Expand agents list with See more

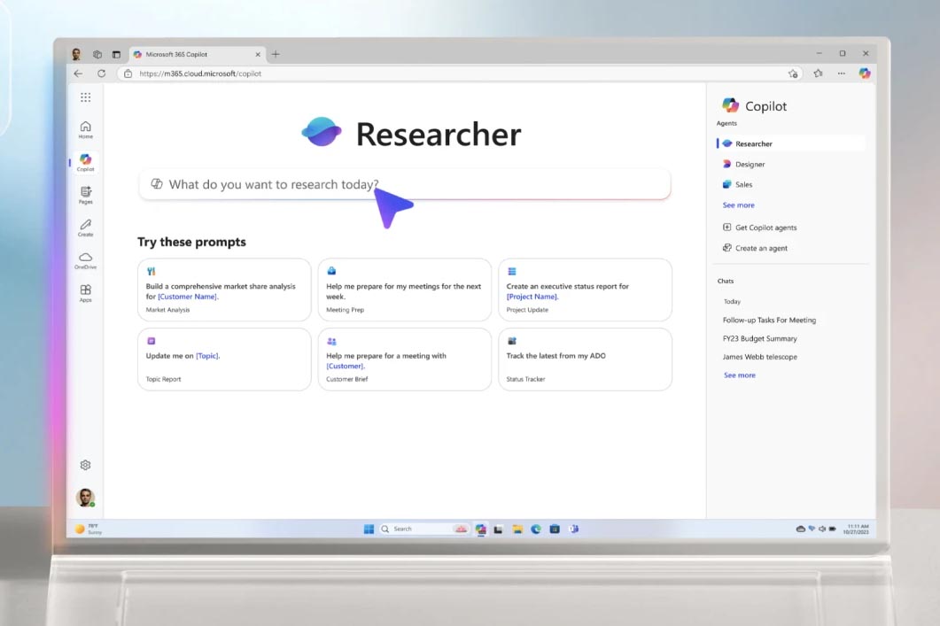(x=738, y=205)
